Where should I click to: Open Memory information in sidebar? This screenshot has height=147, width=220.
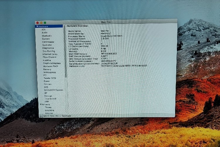[47, 69]
